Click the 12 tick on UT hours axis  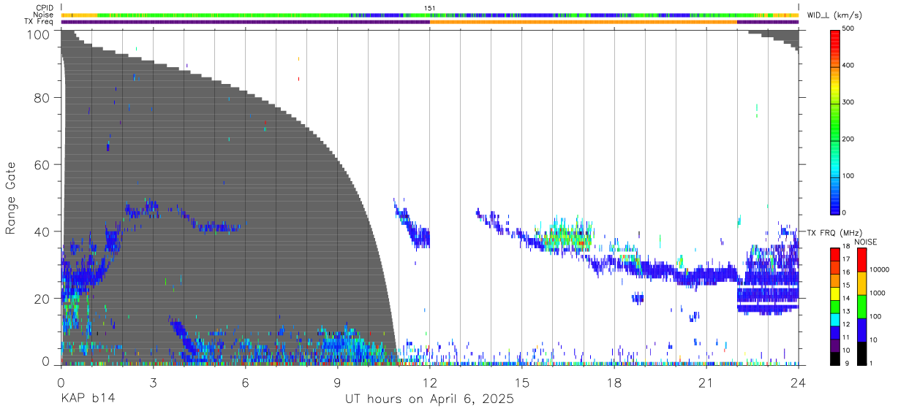tap(430, 382)
